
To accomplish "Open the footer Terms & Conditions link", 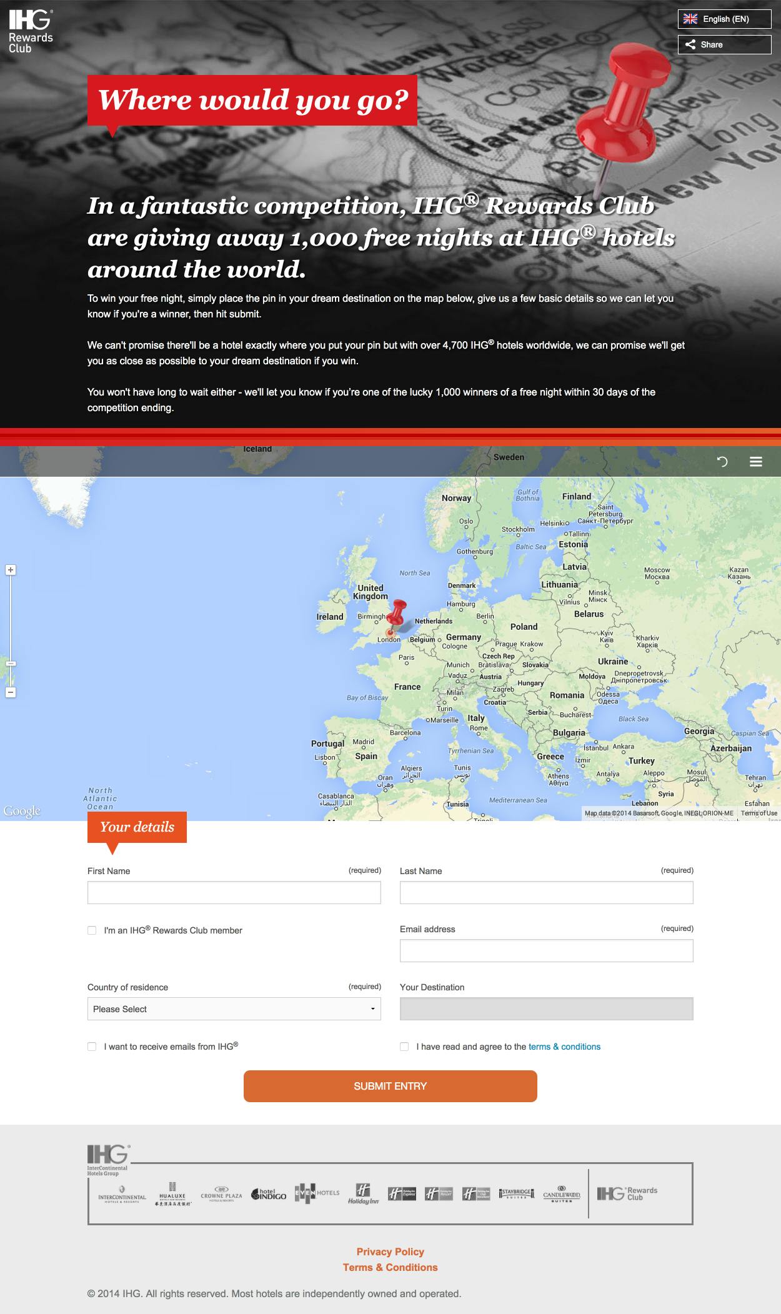I will [390, 1267].
